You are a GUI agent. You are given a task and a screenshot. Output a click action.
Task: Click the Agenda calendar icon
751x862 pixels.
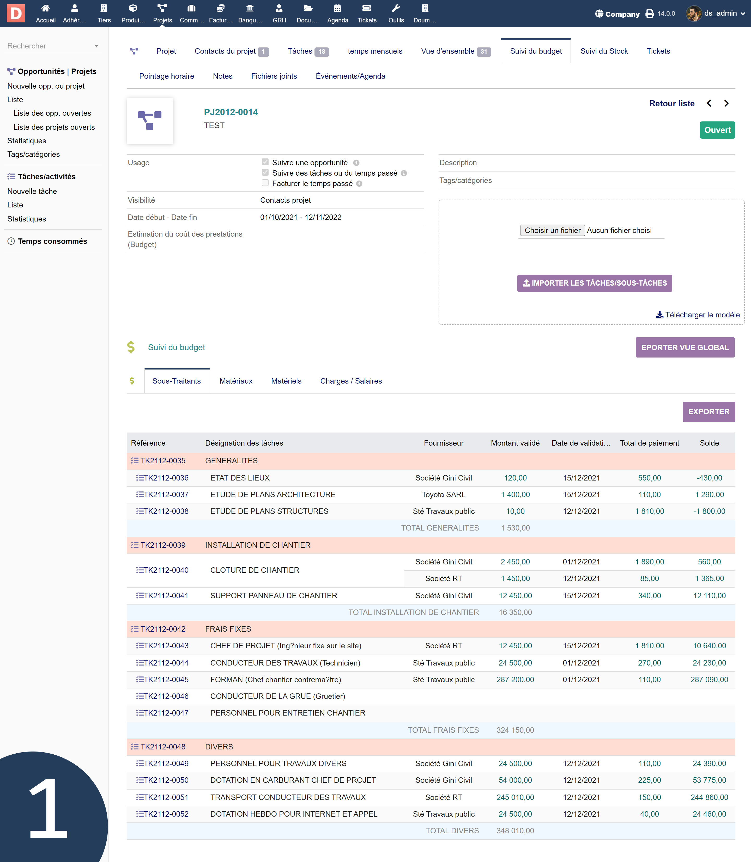[337, 8]
